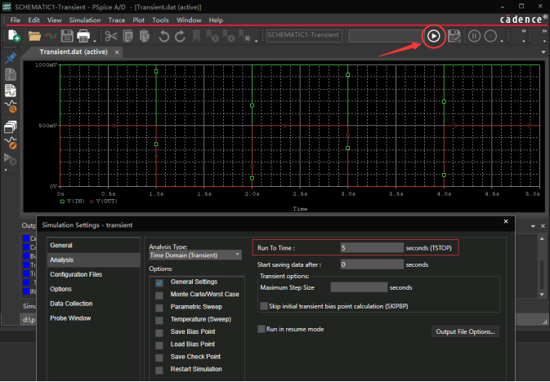Viewport: 550px width, 382px height.
Task: Paste using the clipboard icon
Action: click(144, 36)
